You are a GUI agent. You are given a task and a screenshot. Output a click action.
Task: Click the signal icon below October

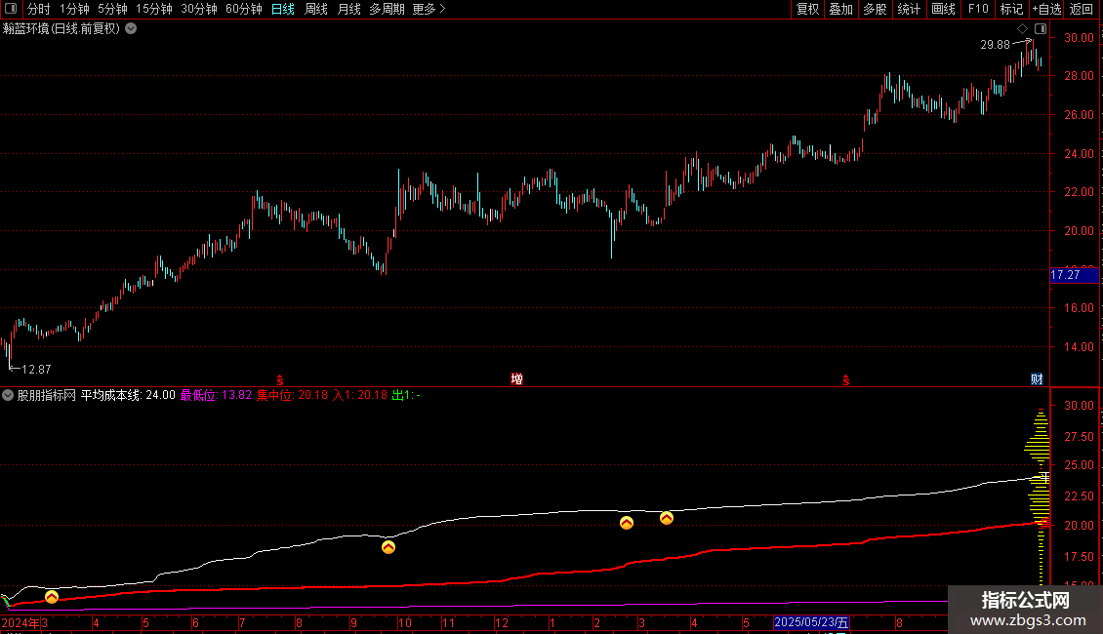click(x=388, y=547)
